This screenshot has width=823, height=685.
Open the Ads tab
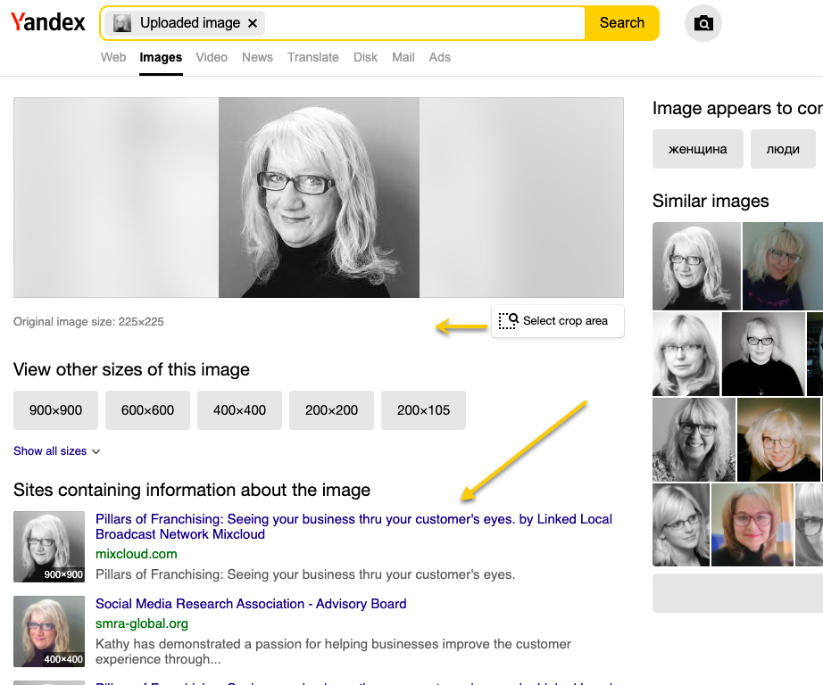439,57
